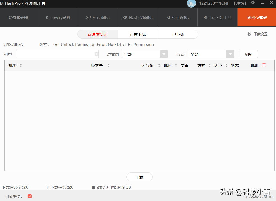Viewport: 276px width, 201px height.
Task: Uncheck the 自动登录 checkbox
Action: pyautogui.click(x=29, y=196)
